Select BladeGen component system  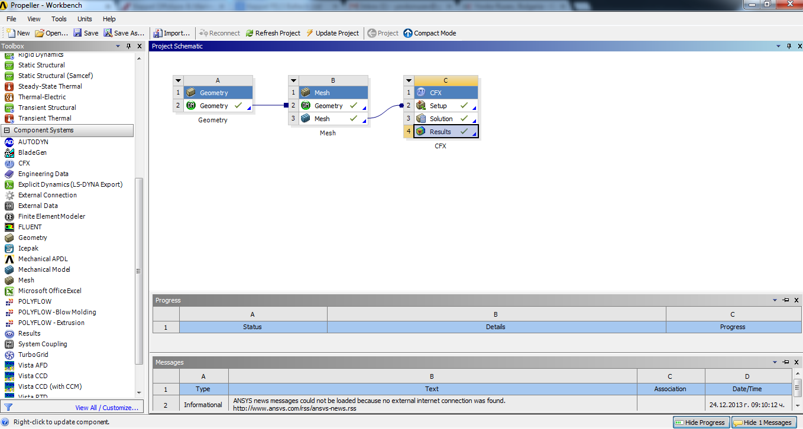(32, 152)
